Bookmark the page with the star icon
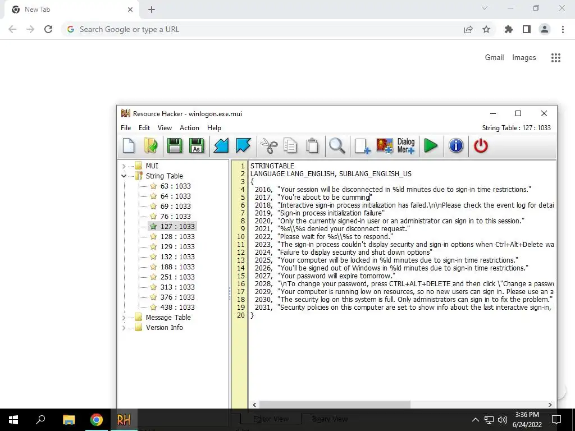Screen dimensions: 575x431 486,29
